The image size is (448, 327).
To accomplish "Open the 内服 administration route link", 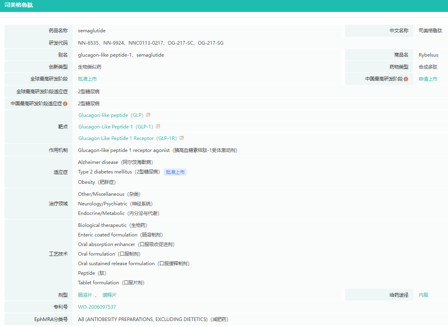I will pyautogui.click(x=423, y=295).
